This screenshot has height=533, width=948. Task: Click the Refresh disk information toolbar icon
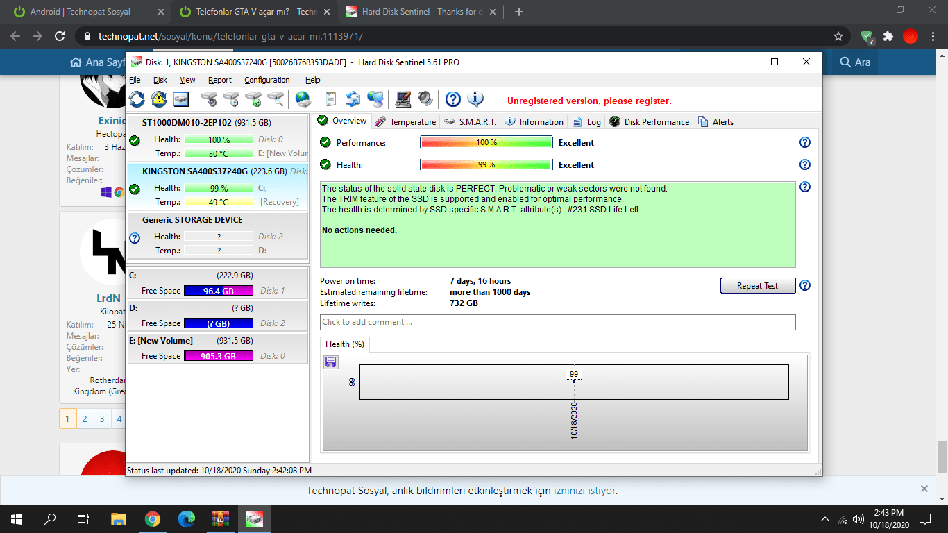[137, 99]
